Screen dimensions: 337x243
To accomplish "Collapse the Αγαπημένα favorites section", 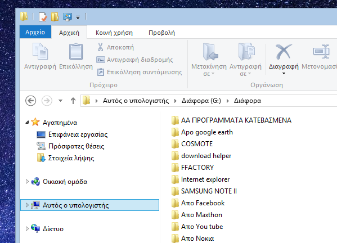I will pos(27,123).
